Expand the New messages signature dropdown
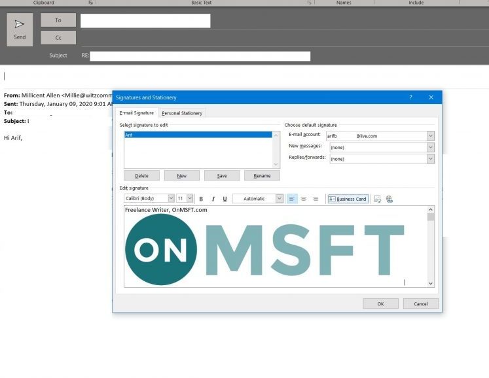 coord(430,147)
